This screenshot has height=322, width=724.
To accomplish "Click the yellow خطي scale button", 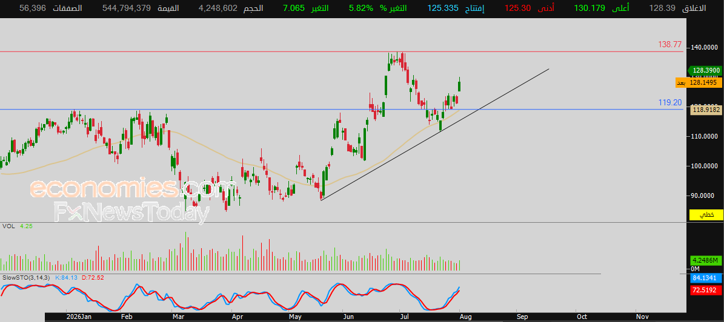I will [x=706, y=215].
